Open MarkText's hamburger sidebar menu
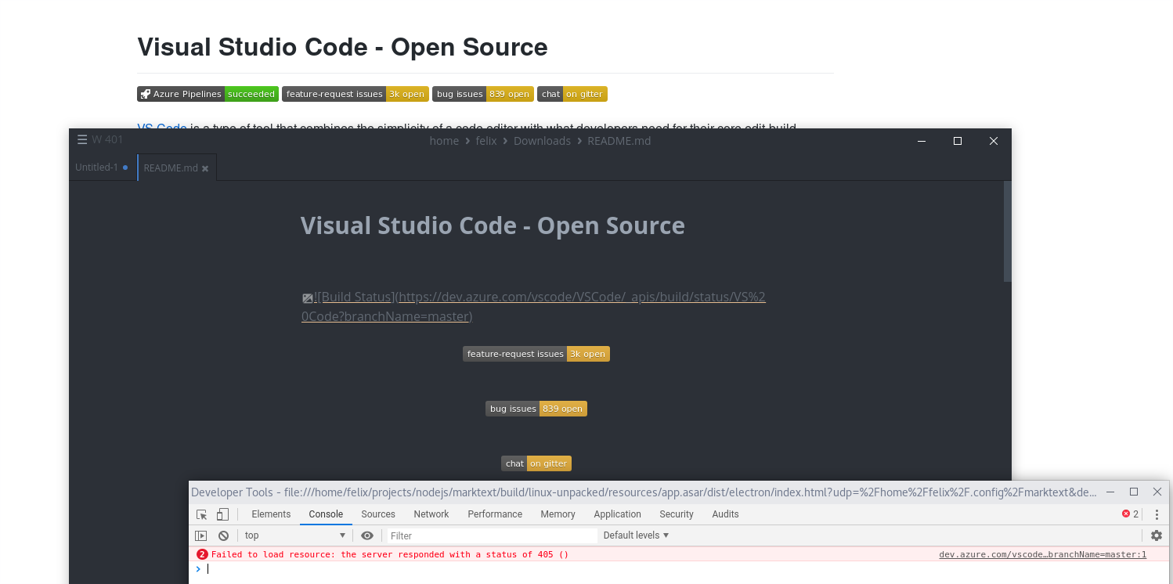The width and height of the screenshot is (1173, 584). click(82, 139)
